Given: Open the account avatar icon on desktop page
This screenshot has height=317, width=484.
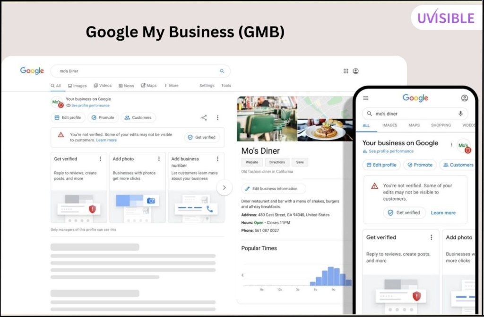Looking at the screenshot, I should click(355, 71).
